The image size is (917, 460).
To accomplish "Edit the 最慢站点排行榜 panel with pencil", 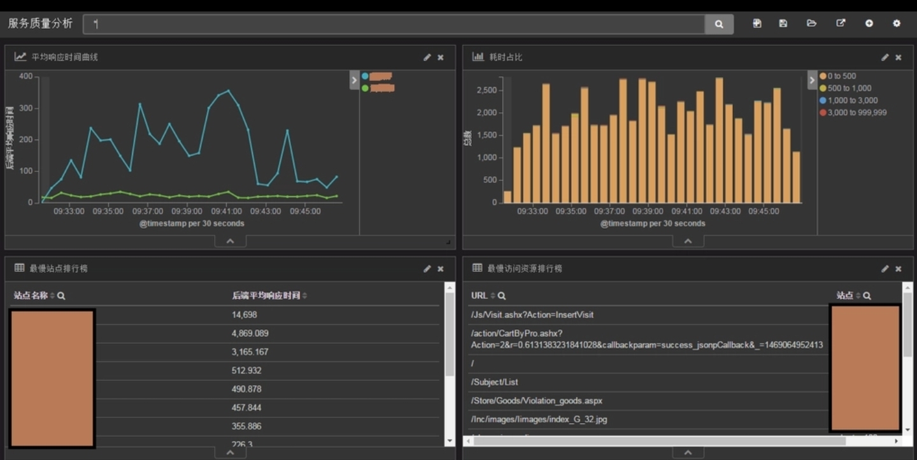I will [x=427, y=269].
